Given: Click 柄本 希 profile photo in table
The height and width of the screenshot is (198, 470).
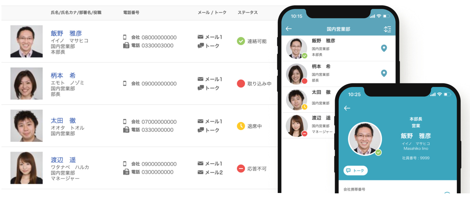Looking at the screenshot, I should pos(27,83).
